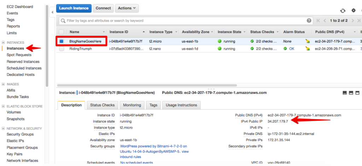Viewport: 362px width, 166px height.
Task: Open AMIs in the sidebar
Action: 11,90
